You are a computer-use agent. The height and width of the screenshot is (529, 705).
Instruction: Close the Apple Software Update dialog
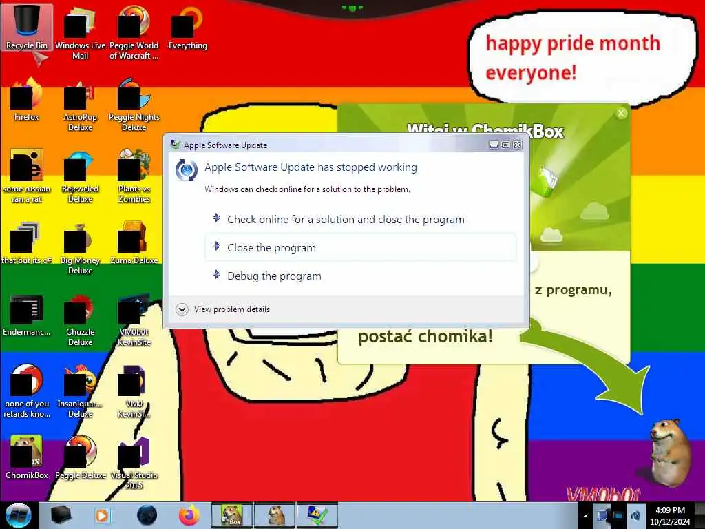(x=518, y=145)
